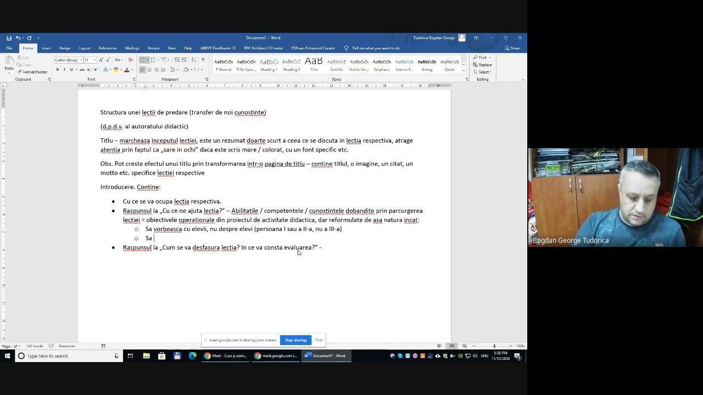703x395 pixels.
Task: Open Microsoft Store from taskbar
Action: [161, 356]
